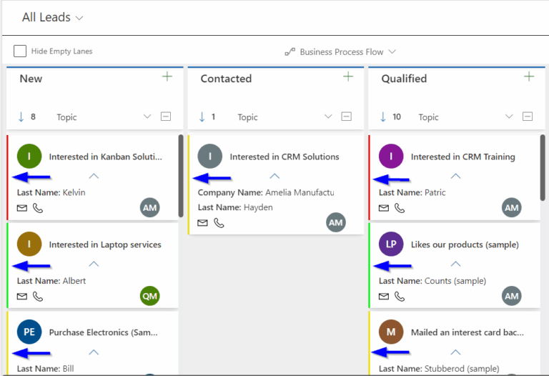The image size is (549, 376).
Task: Open Business Process Flow dropdown
Action: click(392, 51)
